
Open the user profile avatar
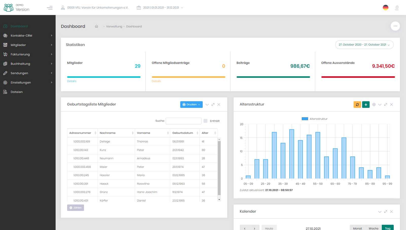tap(397, 8)
